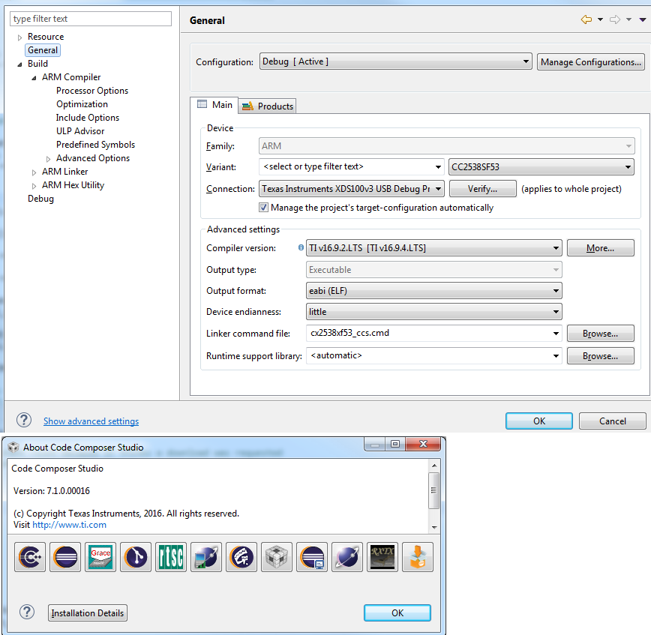Screen dimensions: 651x635
Task: Click Manage Configurations button
Action: (590, 61)
